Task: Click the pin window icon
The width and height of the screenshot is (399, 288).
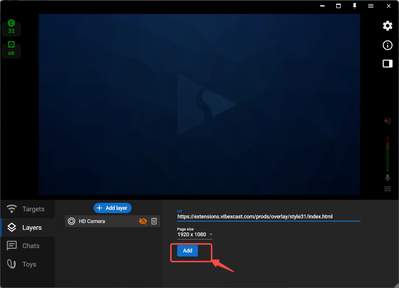Action: [354, 6]
